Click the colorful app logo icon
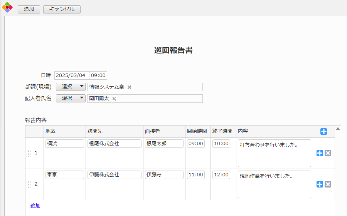347x216 pixels. [x=7, y=8]
